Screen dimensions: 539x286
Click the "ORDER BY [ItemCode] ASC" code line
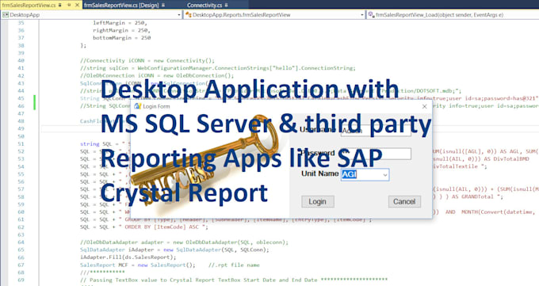[144, 227]
